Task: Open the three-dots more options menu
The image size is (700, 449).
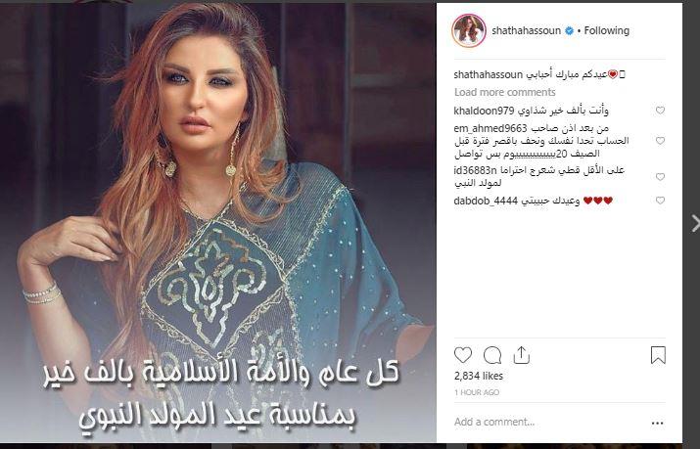Action: [x=657, y=423]
